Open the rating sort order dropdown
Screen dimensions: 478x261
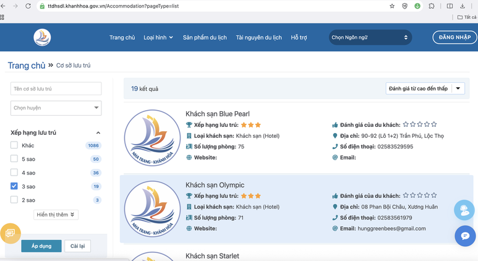425,88
